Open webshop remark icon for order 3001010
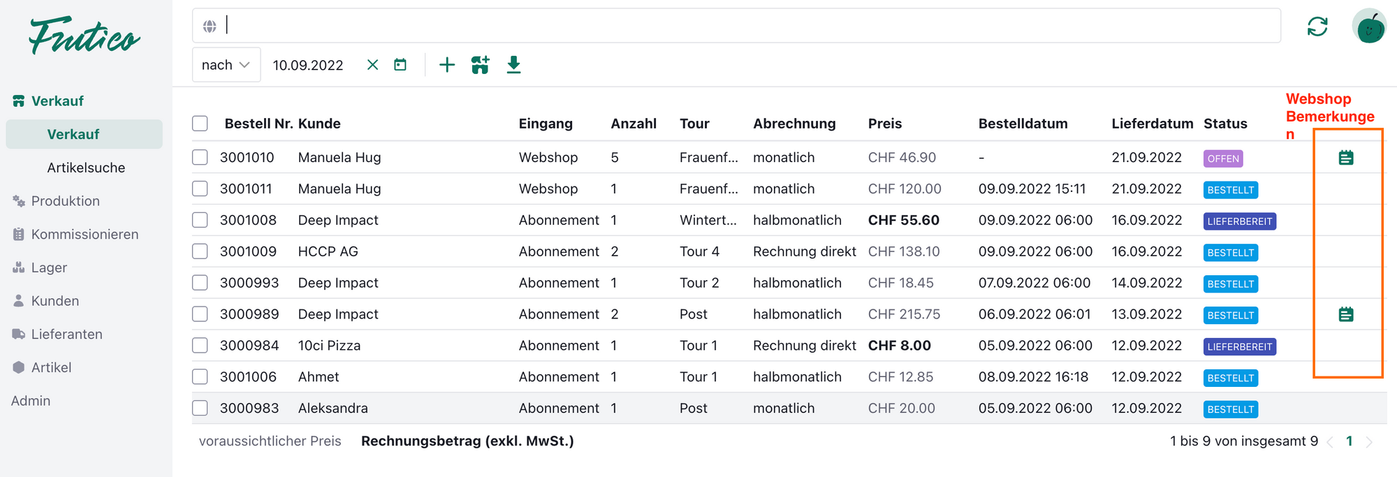The width and height of the screenshot is (1397, 477). pos(1345,158)
